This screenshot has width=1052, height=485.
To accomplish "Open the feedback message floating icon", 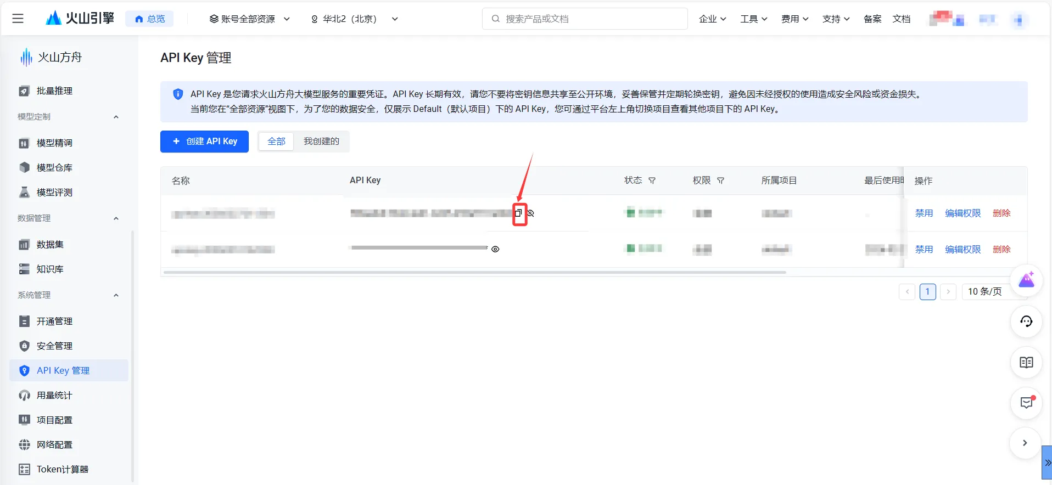I will (x=1026, y=403).
